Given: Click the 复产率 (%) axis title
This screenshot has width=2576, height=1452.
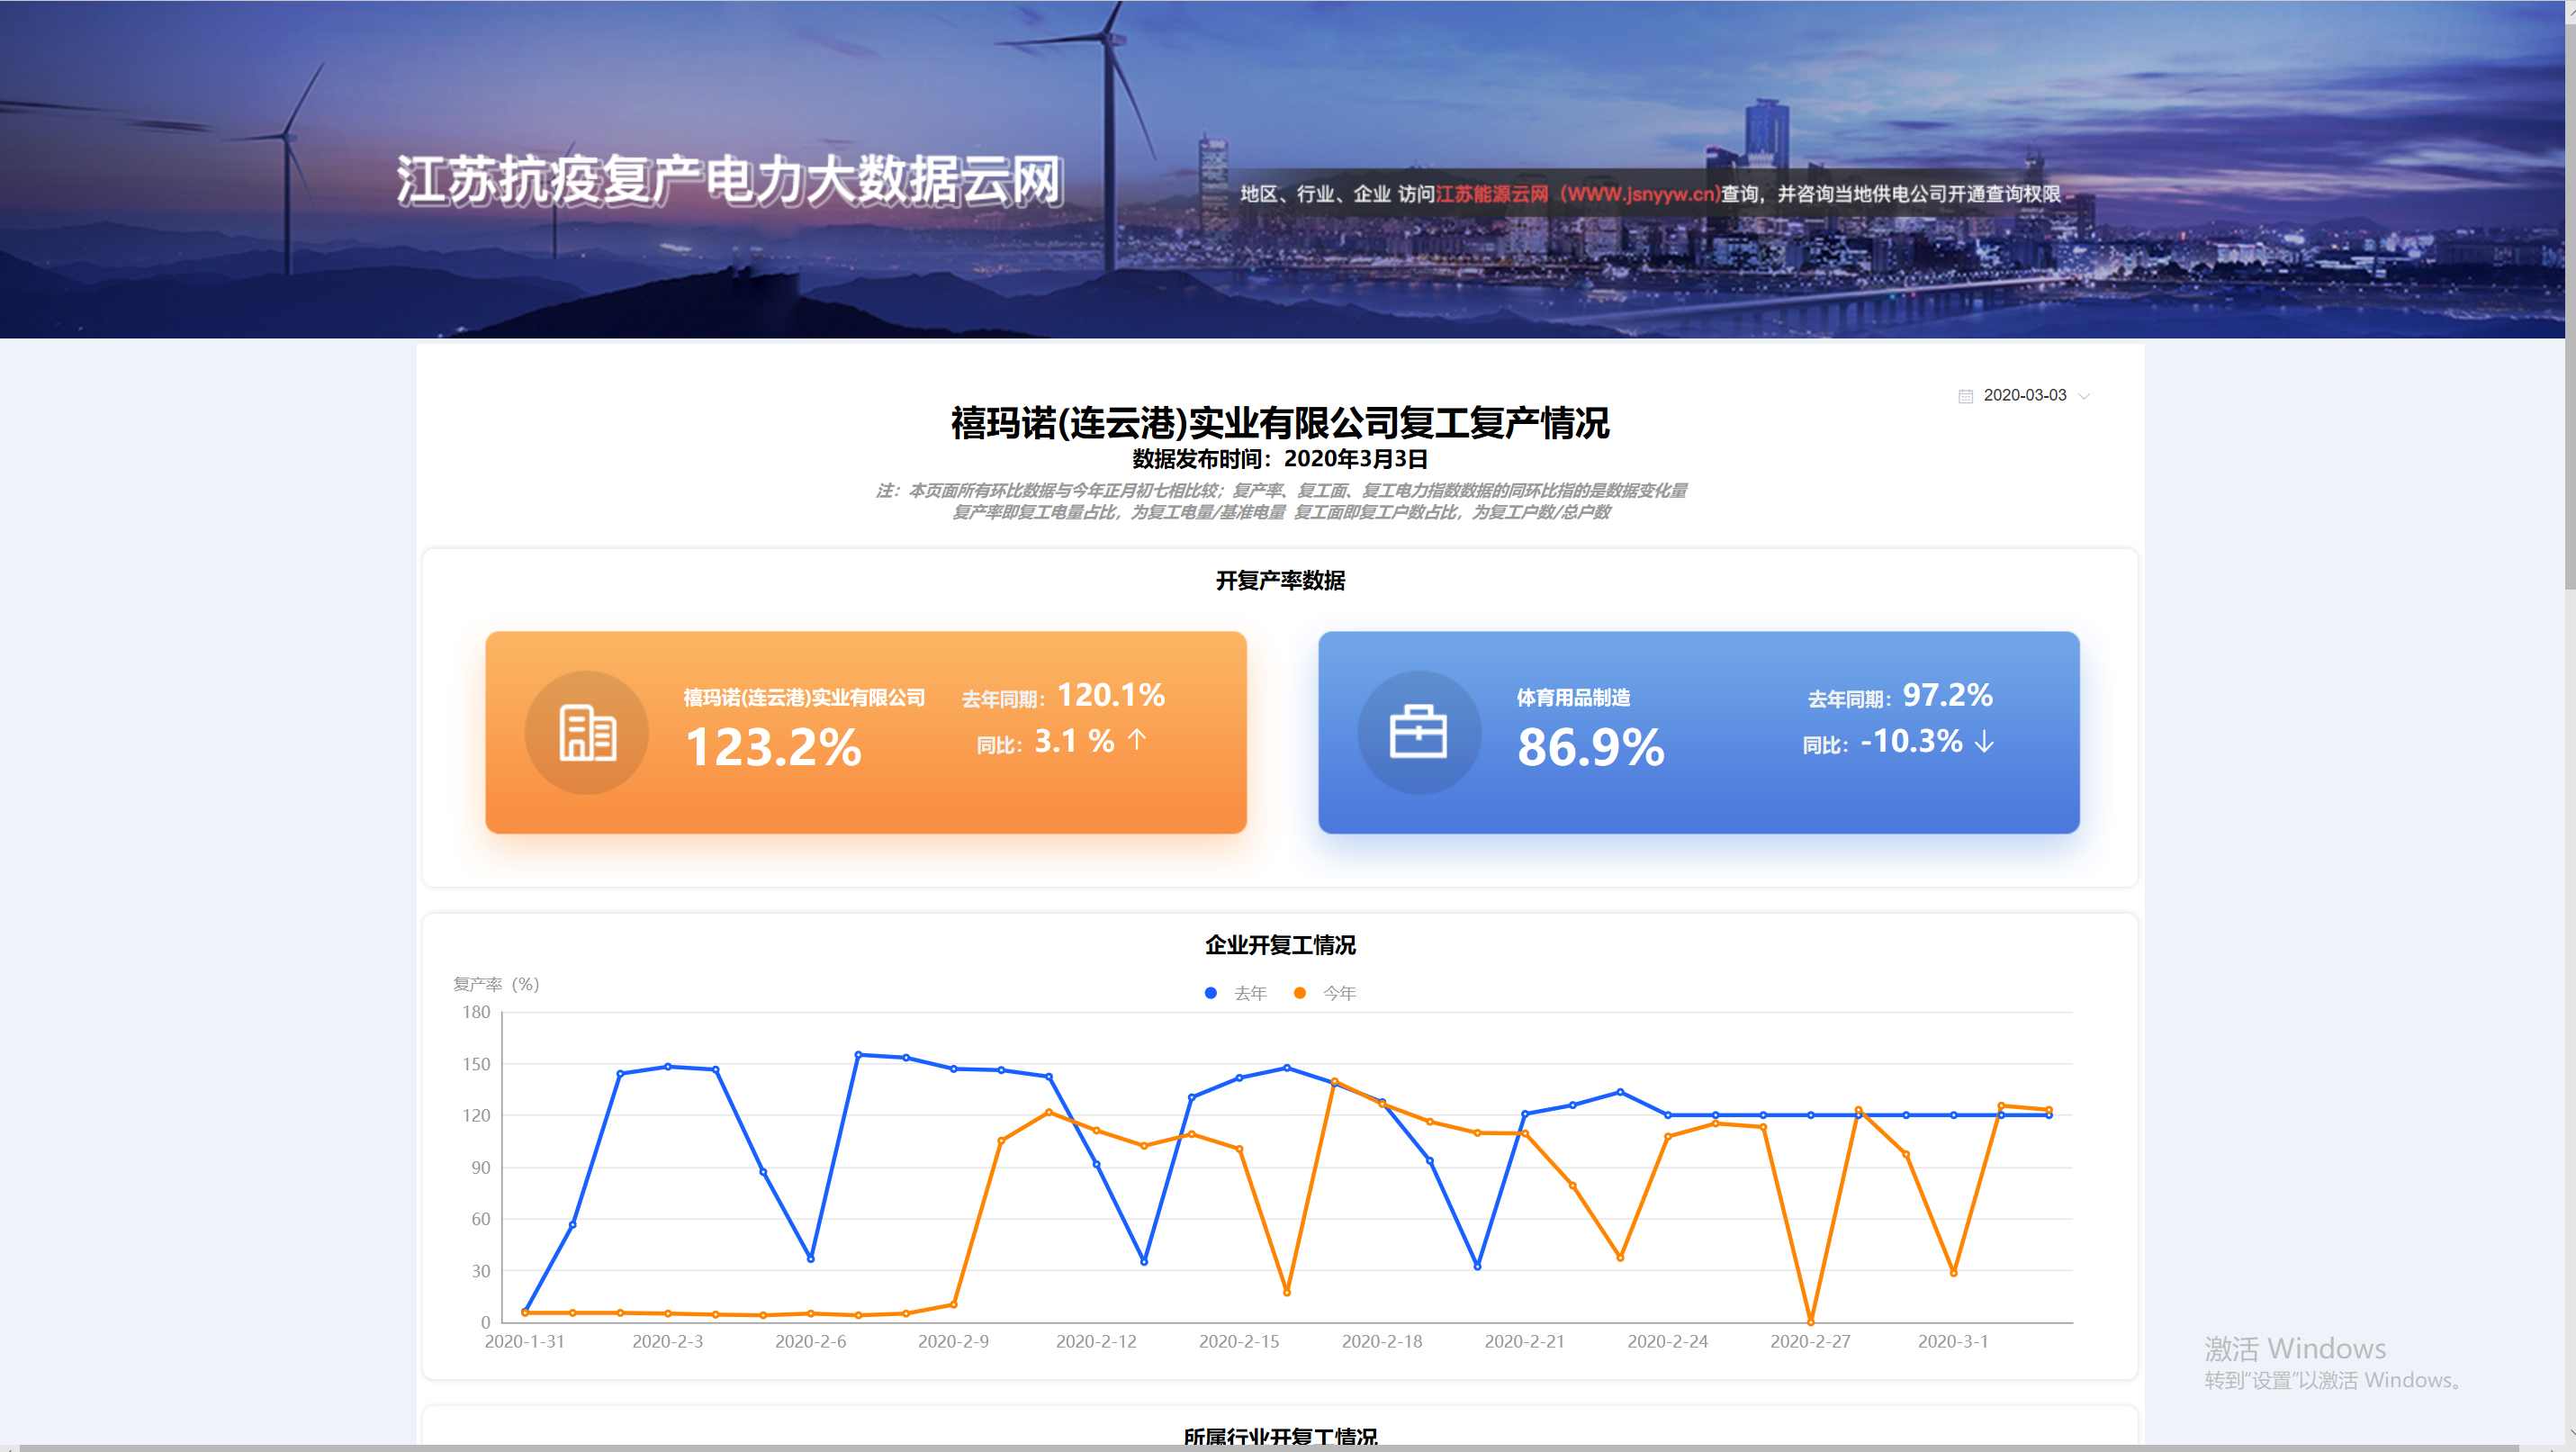Looking at the screenshot, I should point(496,984).
